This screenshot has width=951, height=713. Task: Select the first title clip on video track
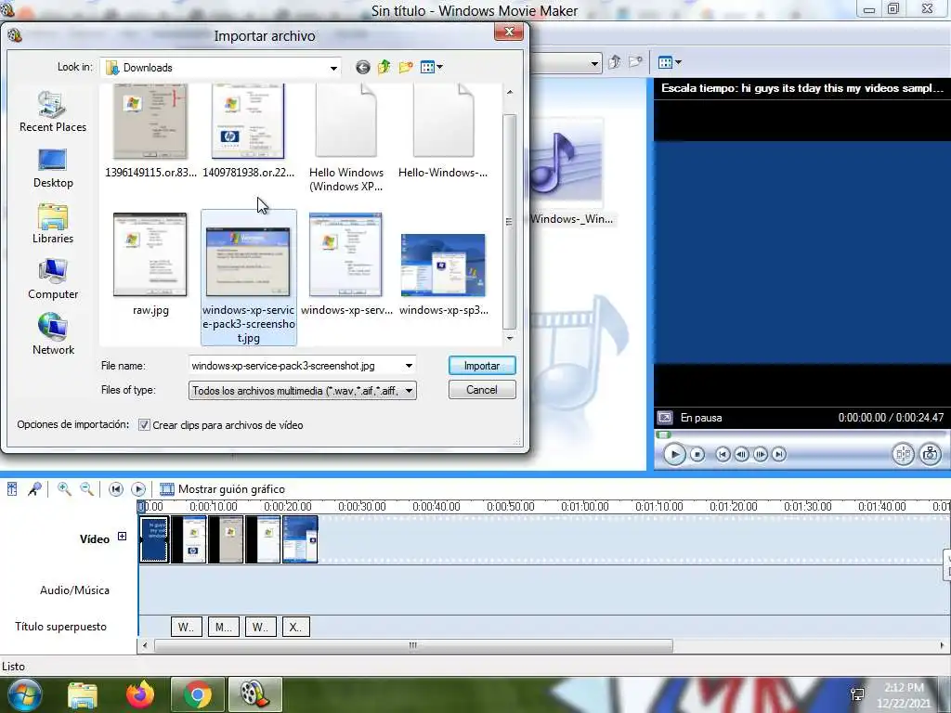point(154,539)
